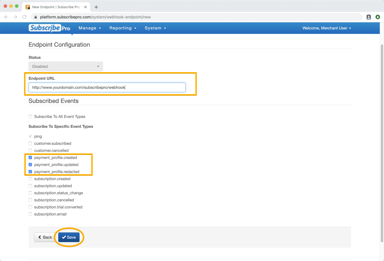Click the Back button
Screen dimensions: 384x261
(45, 237)
